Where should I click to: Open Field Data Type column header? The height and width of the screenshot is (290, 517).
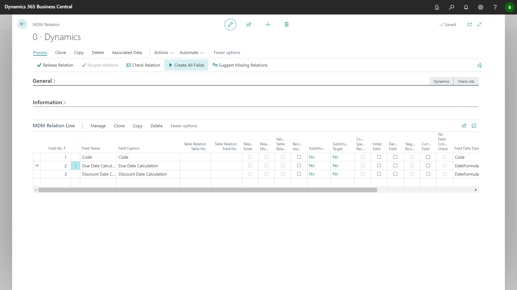[x=466, y=148]
